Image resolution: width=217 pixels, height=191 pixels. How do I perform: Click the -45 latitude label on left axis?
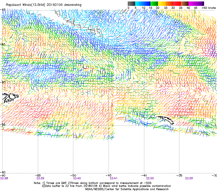3,44
